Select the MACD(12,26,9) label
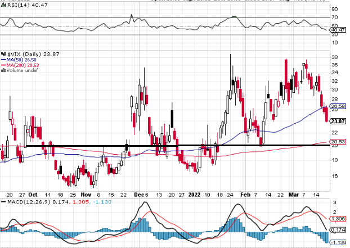Screen dimensions: 350x248 (x=29, y=202)
